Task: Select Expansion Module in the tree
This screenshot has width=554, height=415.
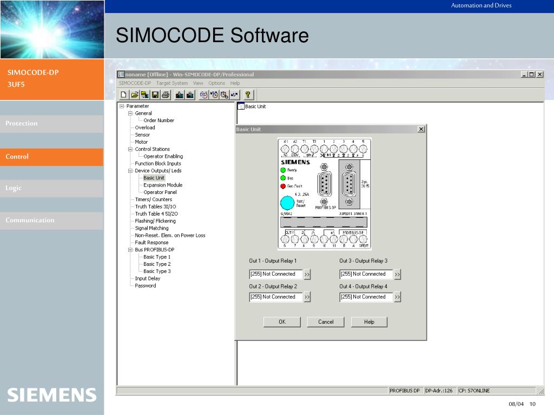Action: tap(163, 185)
